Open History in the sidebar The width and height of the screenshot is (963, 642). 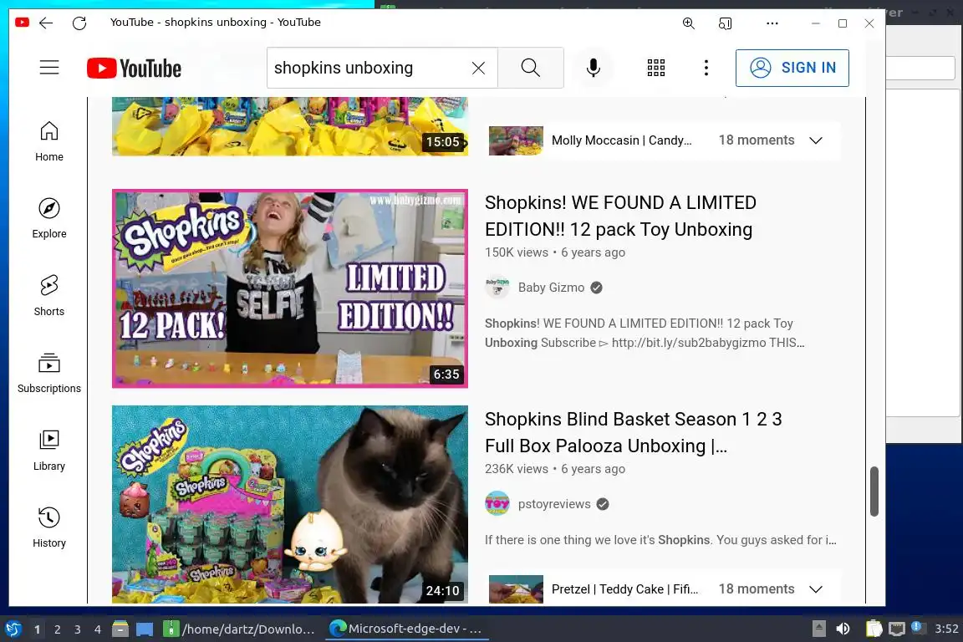pyautogui.click(x=49, y=527)
